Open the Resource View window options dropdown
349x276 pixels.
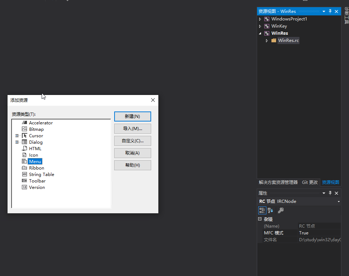324,11
